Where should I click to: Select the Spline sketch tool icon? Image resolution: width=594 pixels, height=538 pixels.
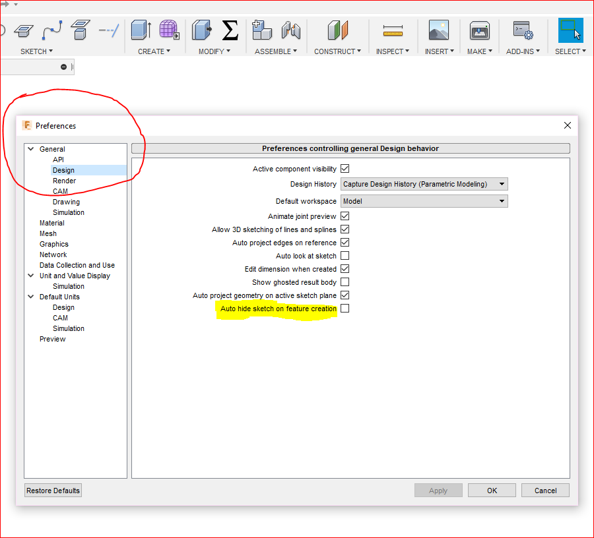click(52, 30)
